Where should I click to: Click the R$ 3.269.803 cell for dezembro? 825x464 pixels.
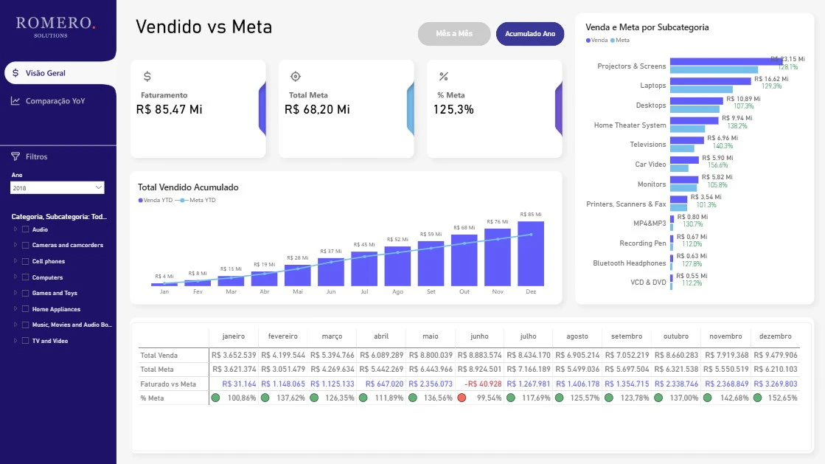point(776,384)
